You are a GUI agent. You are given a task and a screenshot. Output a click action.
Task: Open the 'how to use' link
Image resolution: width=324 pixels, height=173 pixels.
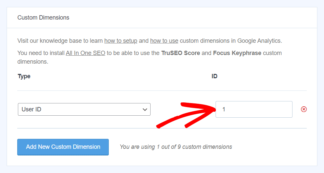click(164, 41)
